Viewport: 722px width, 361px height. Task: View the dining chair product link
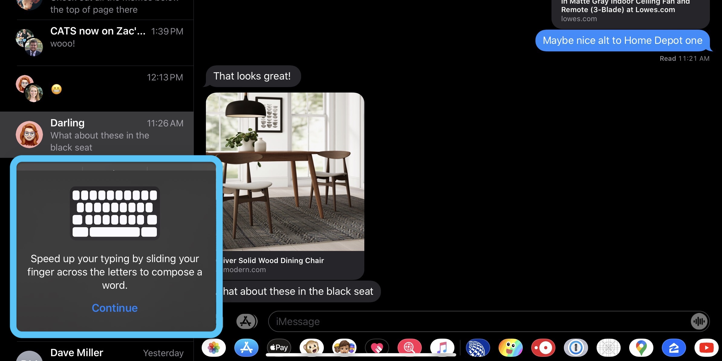[x=285, y=265]
